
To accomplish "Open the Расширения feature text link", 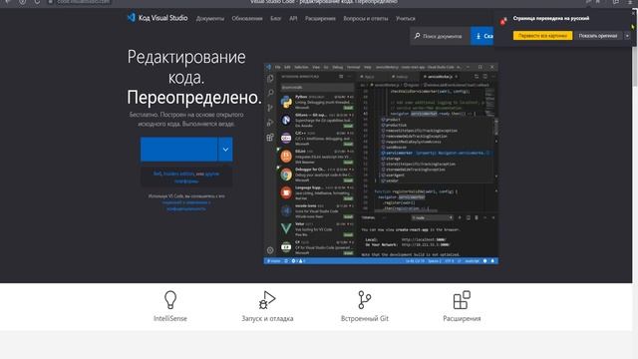I will click(462, 318).
